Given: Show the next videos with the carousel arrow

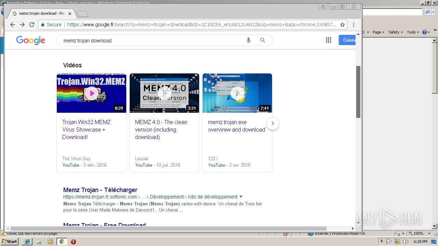Looking at the screenshot, I should [273, 123].
